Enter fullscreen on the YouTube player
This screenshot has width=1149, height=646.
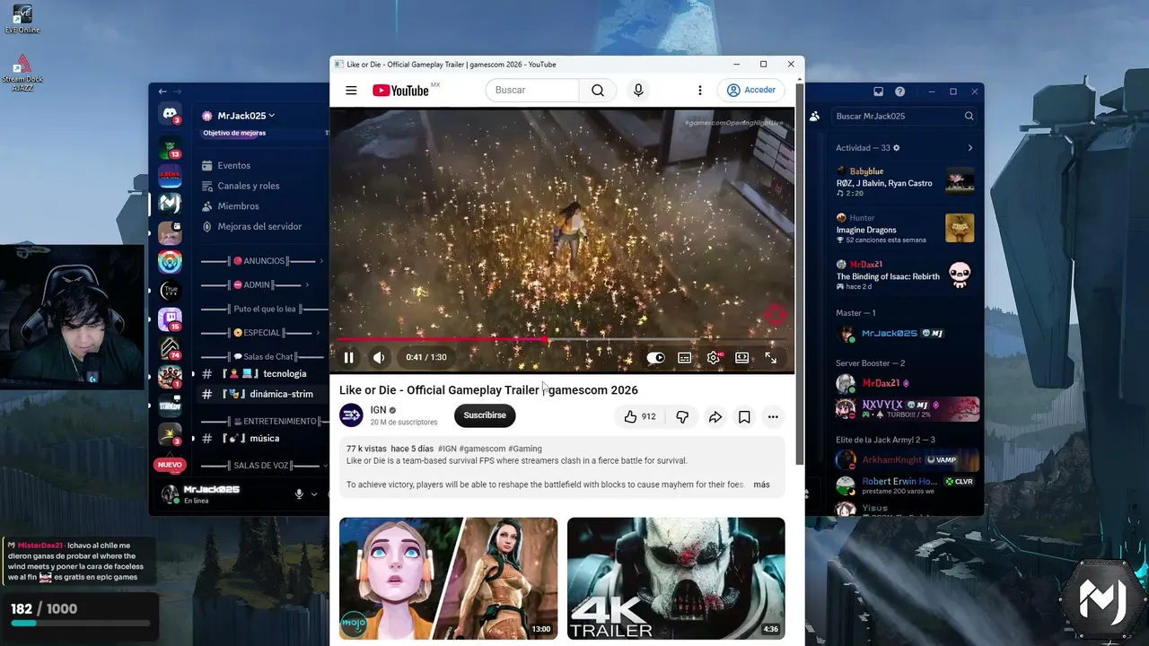pos(770,357)
